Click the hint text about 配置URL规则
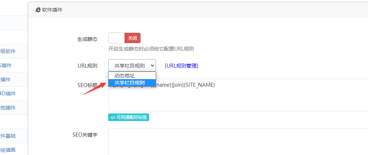Image resolution: width=368 pixels, height=155 pixels. pos(153,49)
